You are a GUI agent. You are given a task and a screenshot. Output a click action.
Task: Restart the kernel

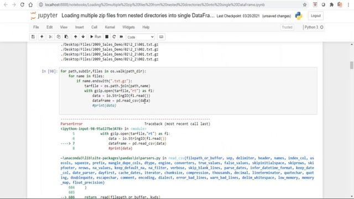click(114, 37)
